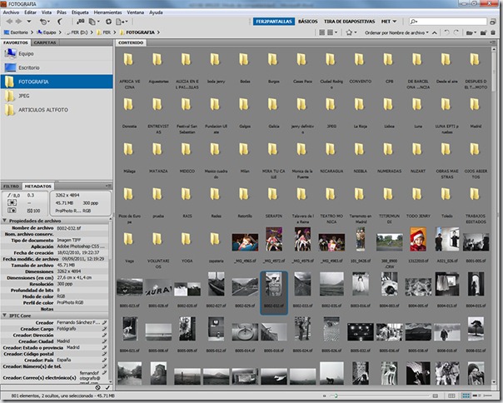Click Escritorio in the path bar
Viewport: 503px width, 403px height.
tap(16, 32)
